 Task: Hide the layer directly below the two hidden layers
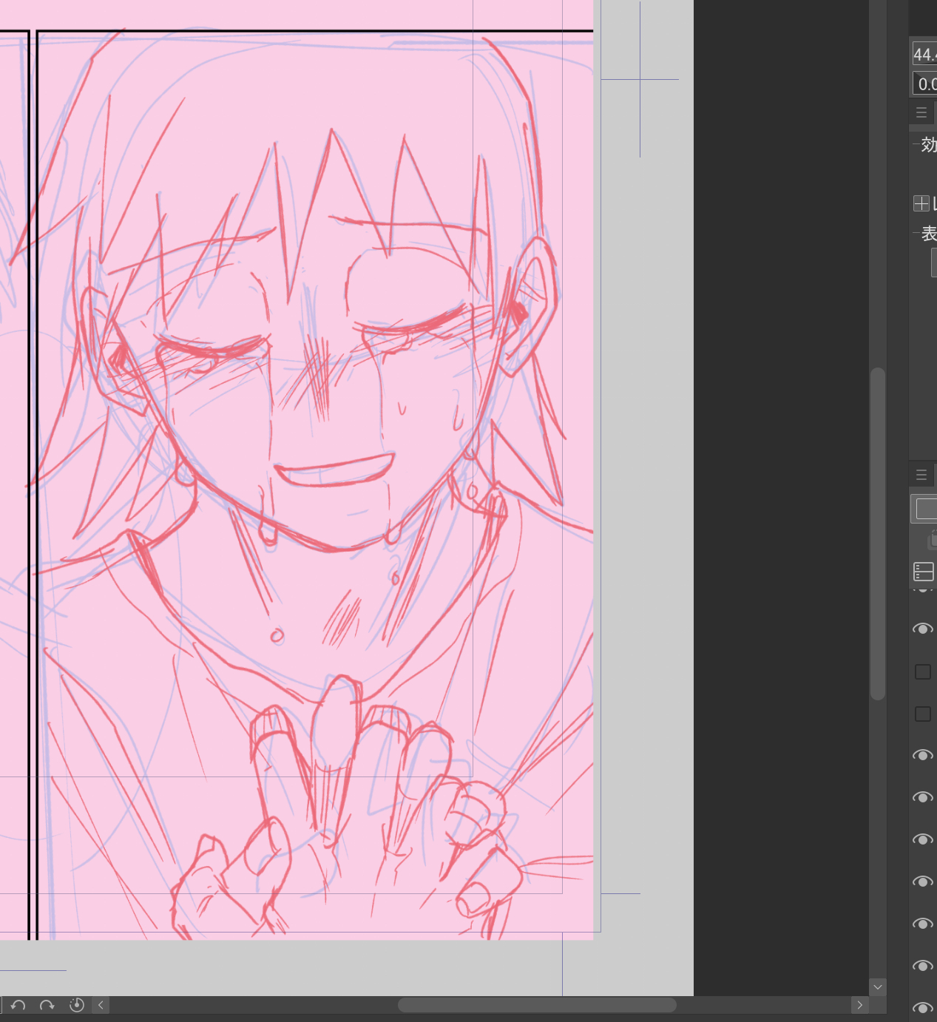point(922,755)
